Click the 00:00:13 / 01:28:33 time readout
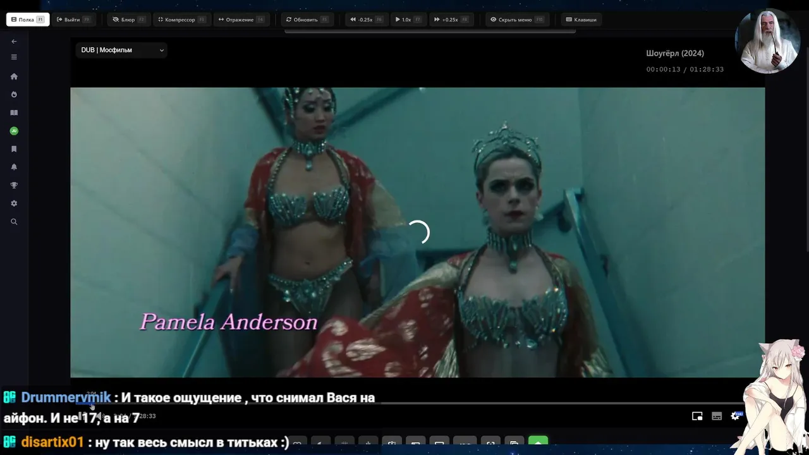809x455 pixels. coord(684,70)
